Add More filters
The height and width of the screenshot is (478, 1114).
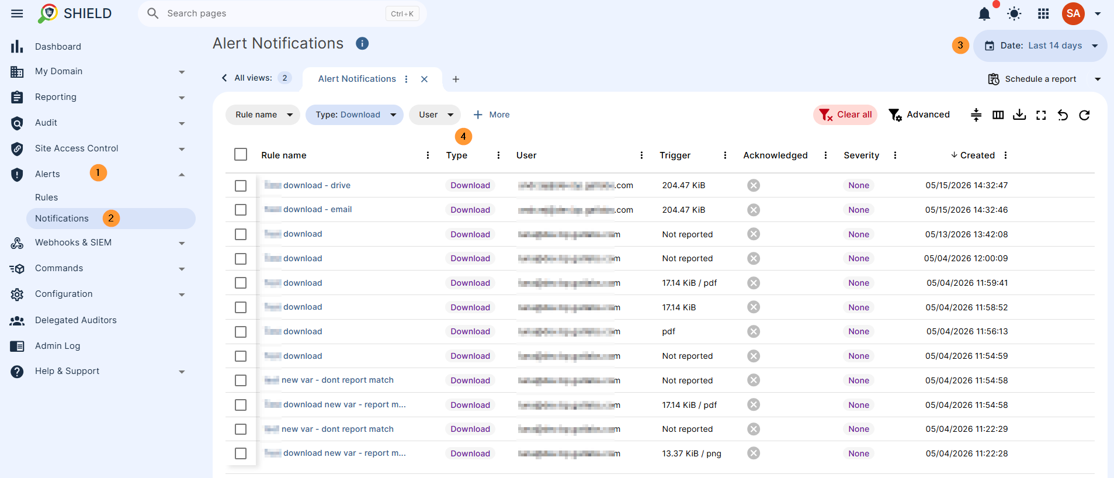(x=491, y=115)
